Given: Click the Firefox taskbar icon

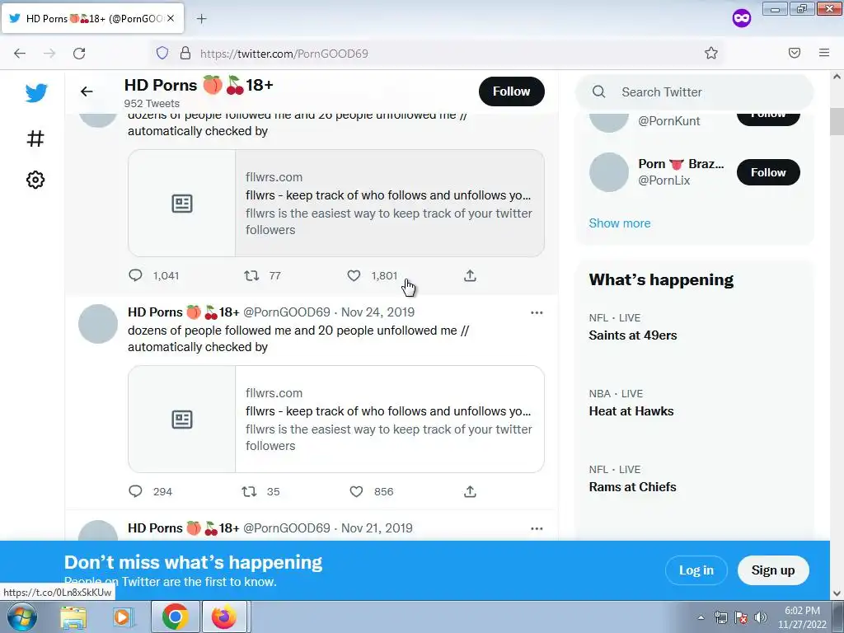Looking at the screenshot, I should coord(224,617).
